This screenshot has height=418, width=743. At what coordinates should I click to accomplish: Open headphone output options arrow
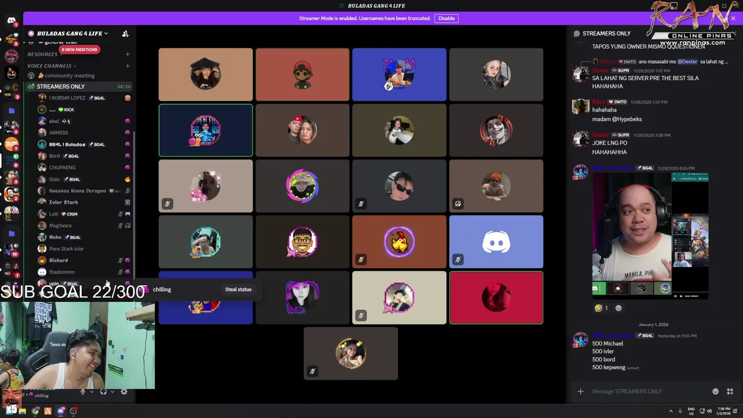112,392
